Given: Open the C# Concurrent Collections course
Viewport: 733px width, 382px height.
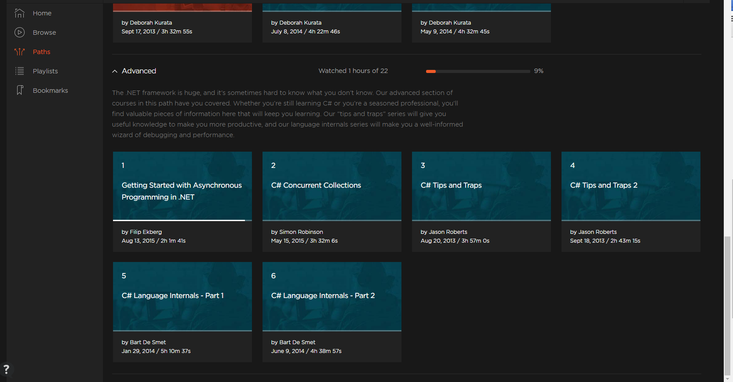Looking at the screenshot, I should 316,186.
